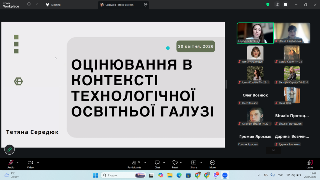Select Середюк Тетяна's screen tab
Viewport: 320px width, 180px height.
pyautogui.click(x=120, y=5)
